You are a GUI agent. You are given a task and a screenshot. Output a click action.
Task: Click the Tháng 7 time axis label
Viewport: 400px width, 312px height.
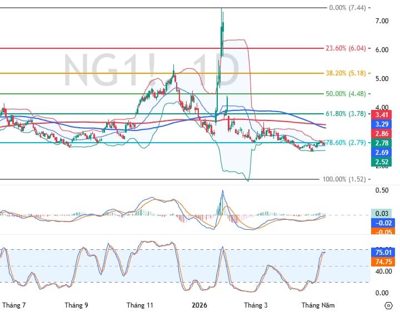pyautogui.click(x=14, y=305)
